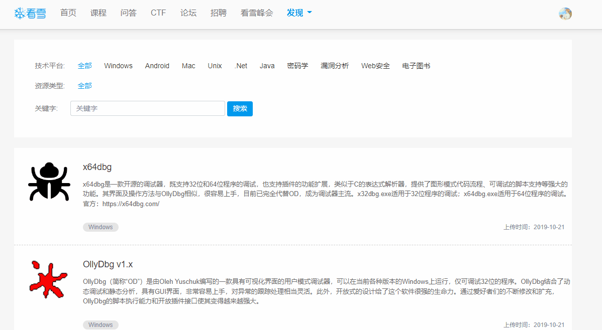This screenshot has height=330, width=602.
Task: Open the OllyDbg v1.x title link
Action: (x=108, y=264)
